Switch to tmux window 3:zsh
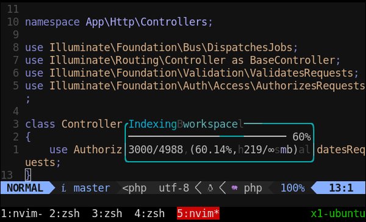Screen dimensions: 366x222 (x=107, y=213)
